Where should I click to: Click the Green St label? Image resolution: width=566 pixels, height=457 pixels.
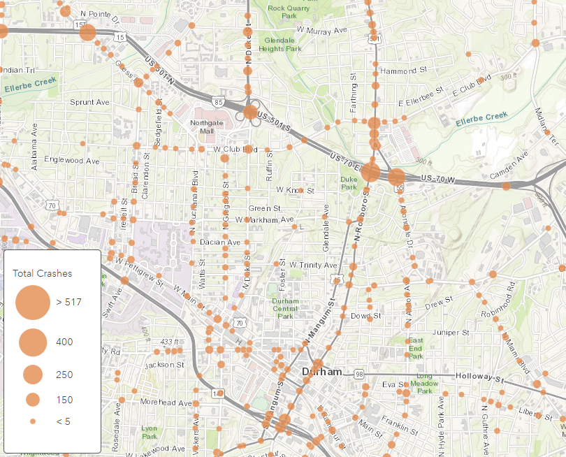point(265,208)
